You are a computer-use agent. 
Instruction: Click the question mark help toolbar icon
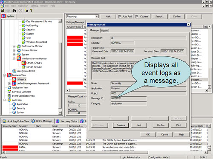[31, 10]
